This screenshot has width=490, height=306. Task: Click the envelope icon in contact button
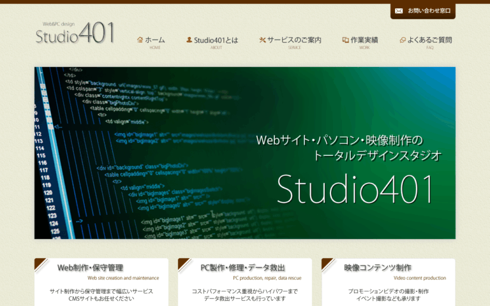[398, 11]
